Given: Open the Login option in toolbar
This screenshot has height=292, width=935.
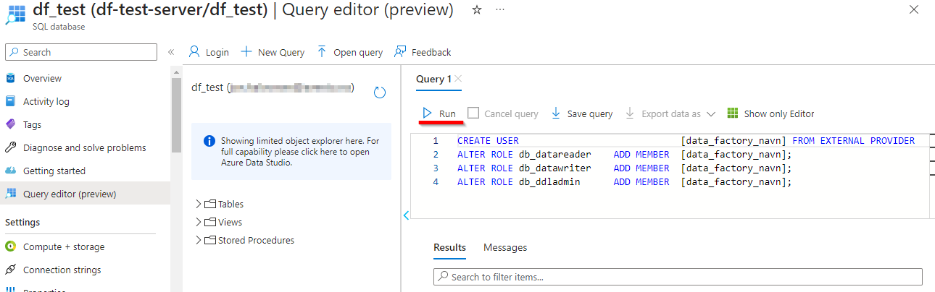Looking at the screenshot, I should (x=209, y=52).
